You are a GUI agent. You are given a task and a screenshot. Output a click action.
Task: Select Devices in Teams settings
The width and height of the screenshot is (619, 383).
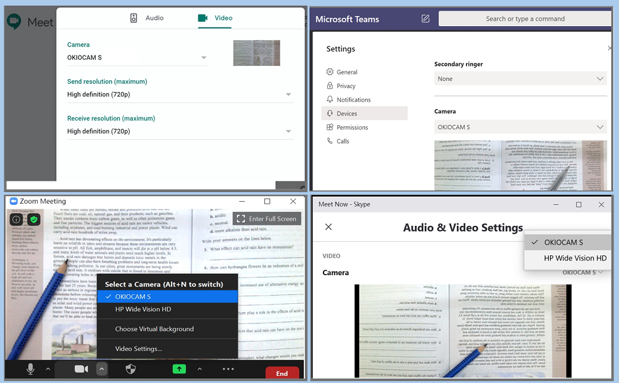364,114
